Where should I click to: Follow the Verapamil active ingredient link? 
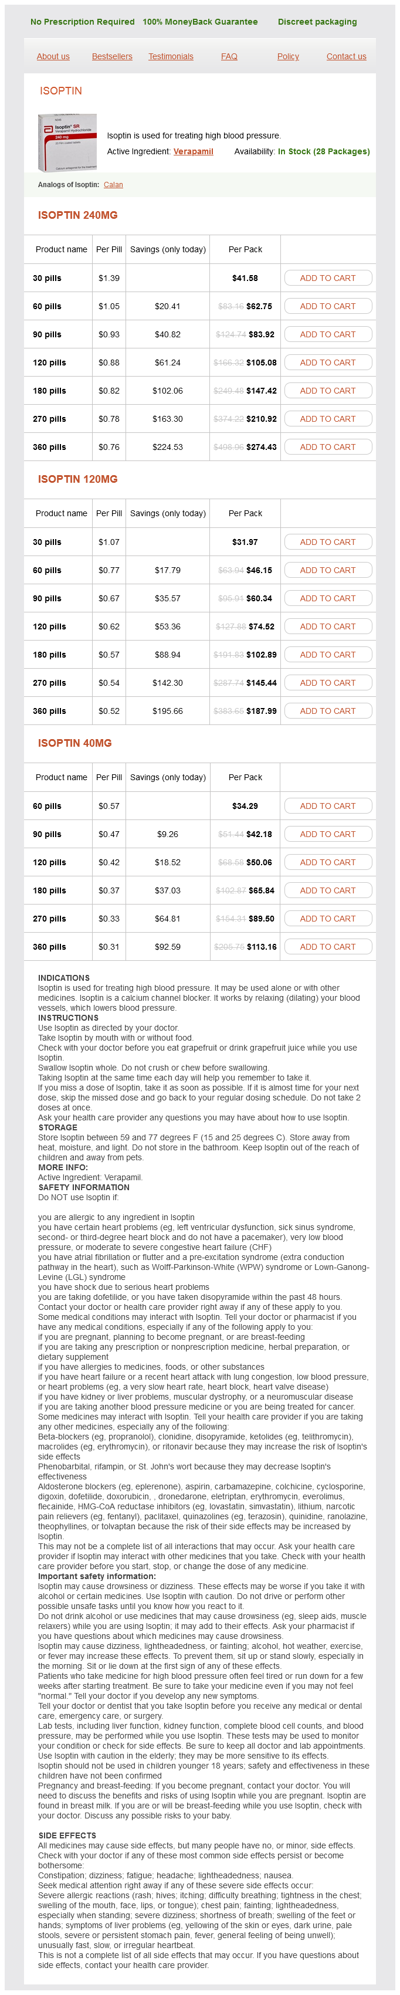pyautogui.click(x=192, y=152)
